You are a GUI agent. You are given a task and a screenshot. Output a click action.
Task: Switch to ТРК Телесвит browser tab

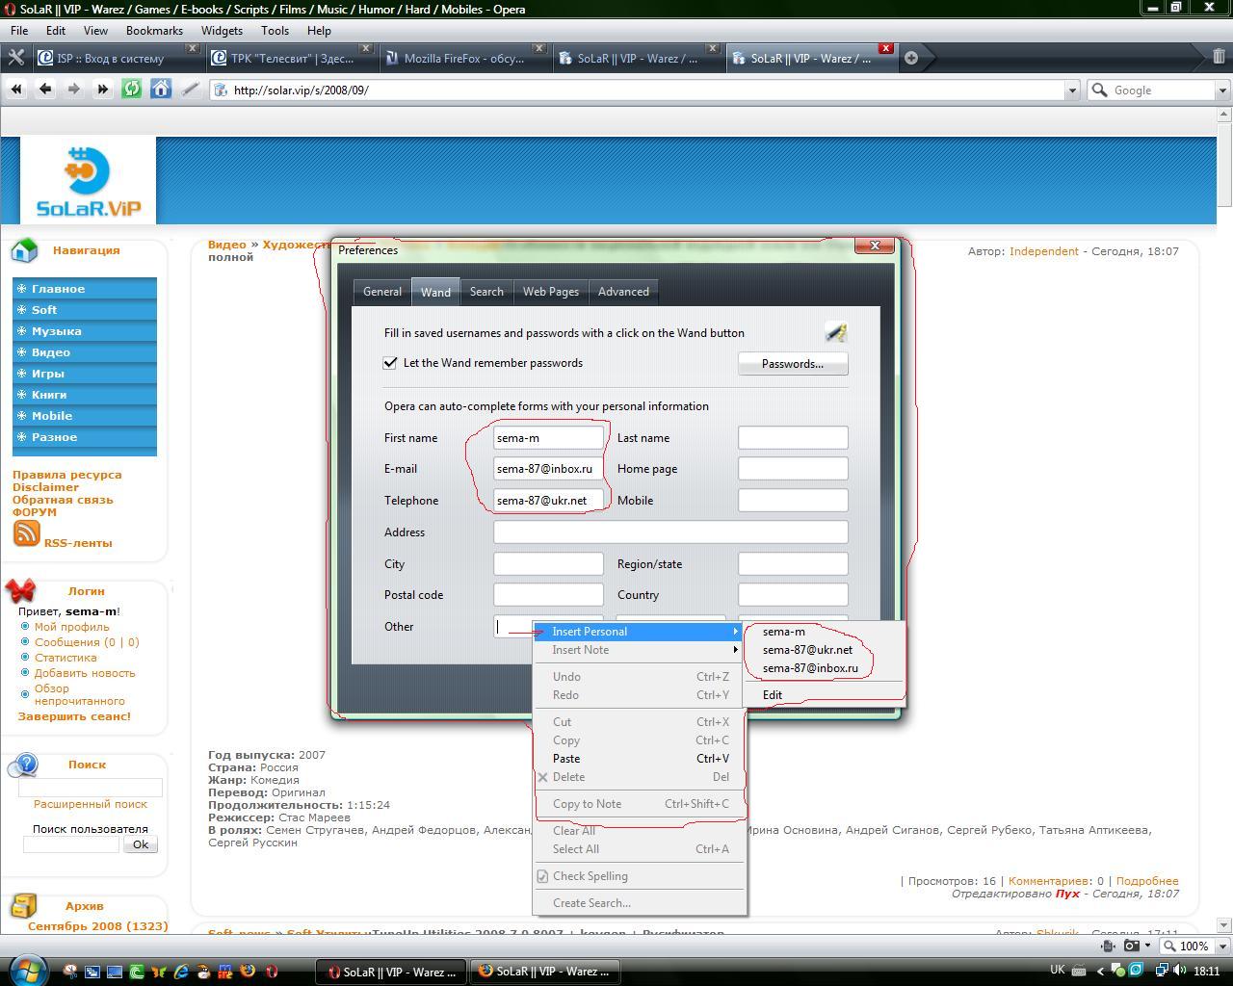click(292, 58)
